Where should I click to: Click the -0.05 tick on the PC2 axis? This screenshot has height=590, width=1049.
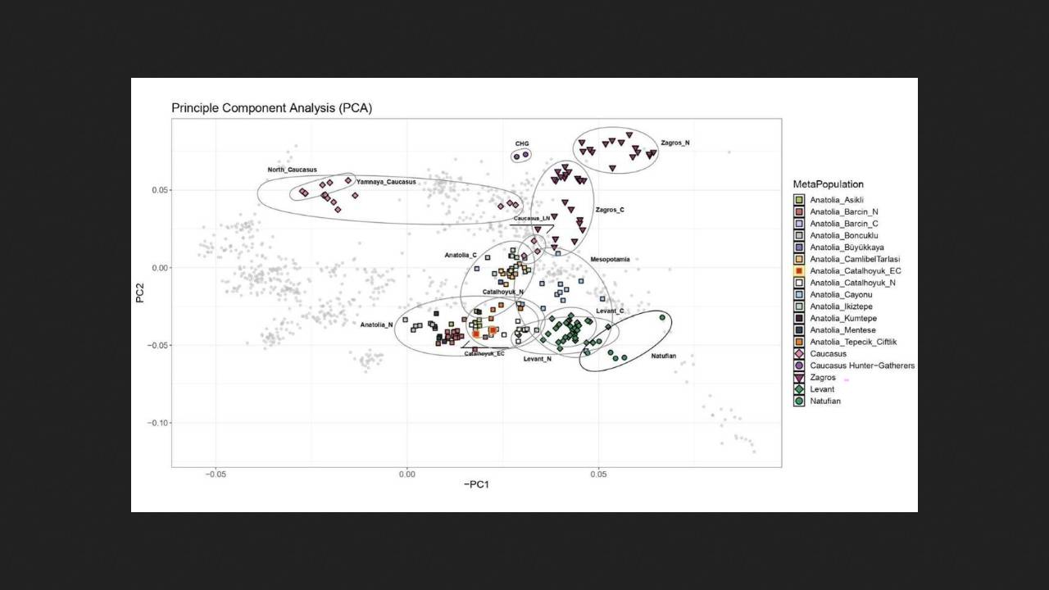tap(158, 345)
